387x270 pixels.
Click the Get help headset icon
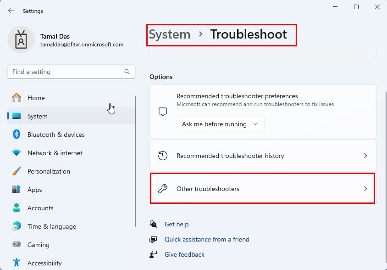[x=153, y=224]
